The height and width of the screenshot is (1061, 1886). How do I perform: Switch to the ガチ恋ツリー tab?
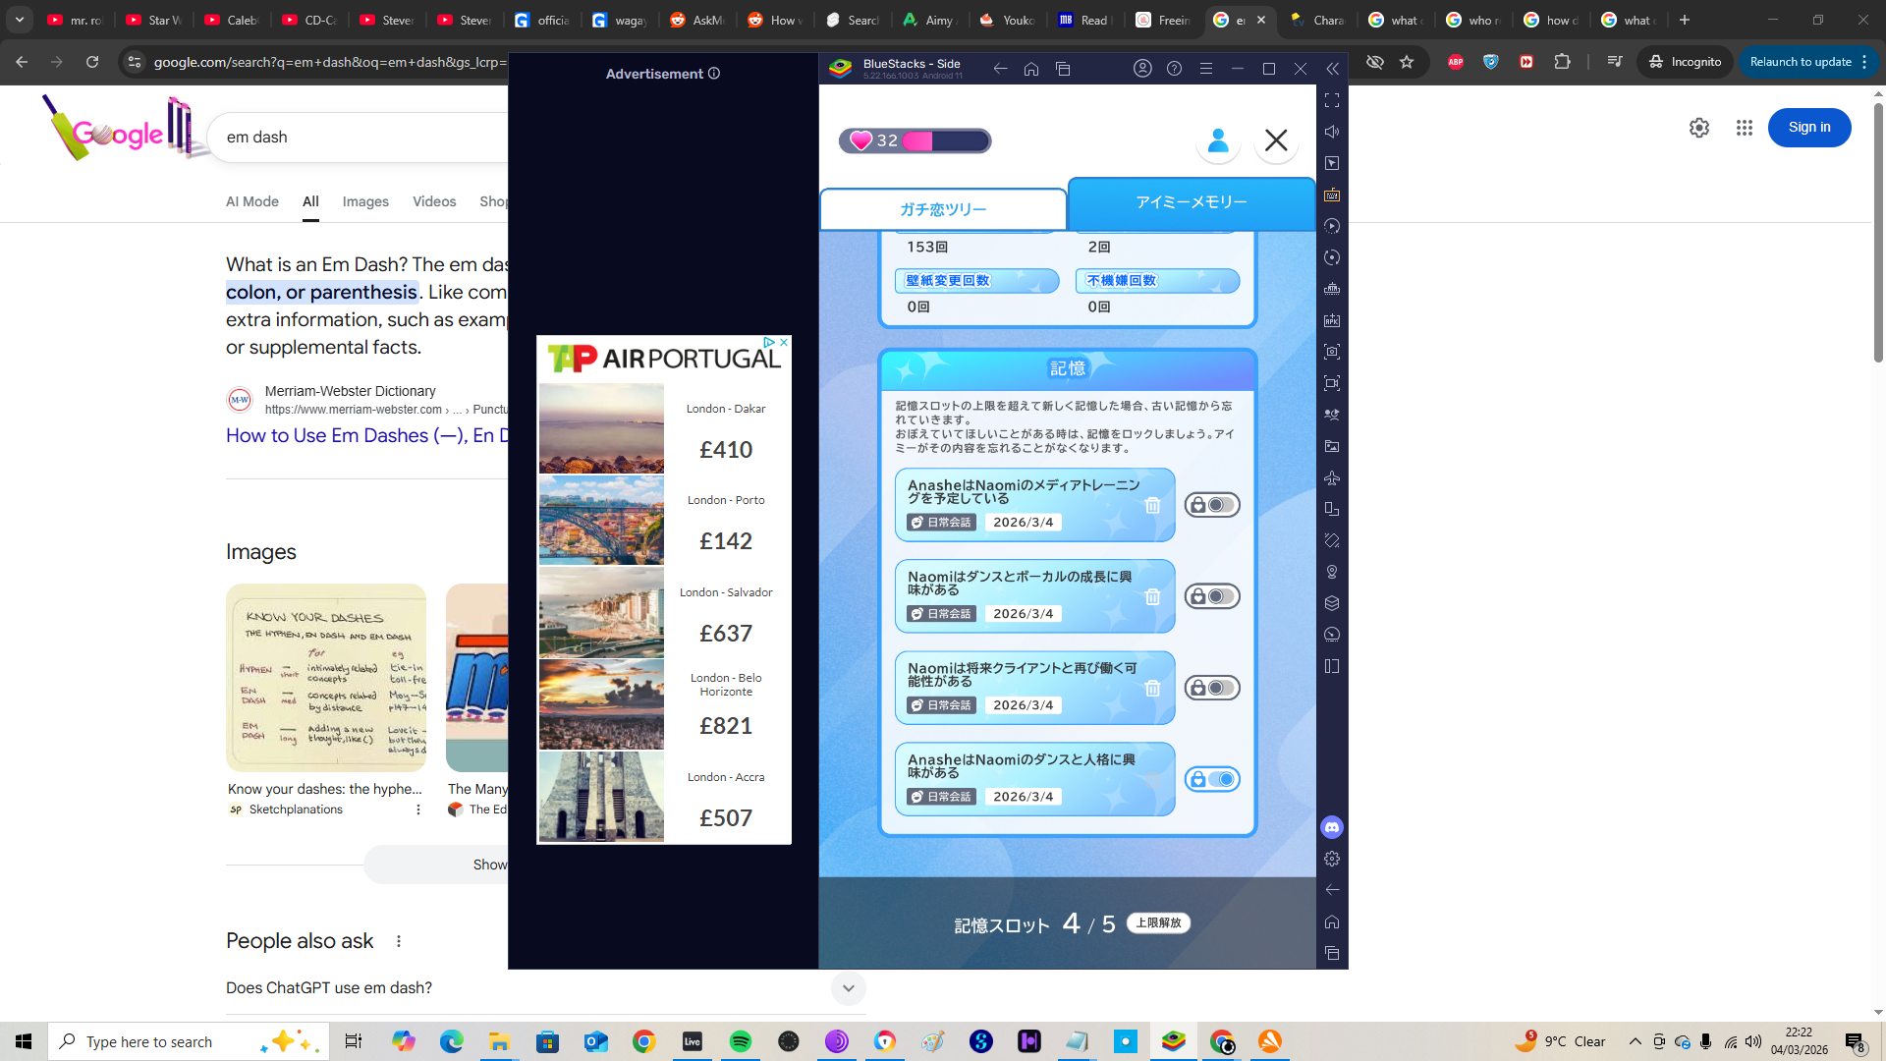tap(943, 209)
